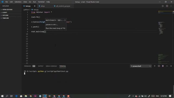
Task: Click line 1 tkinter import statement
Action: click(x=42, y=12)
